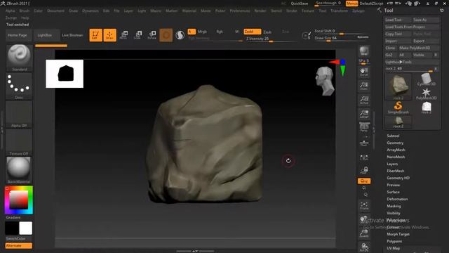Screen dimensions: 449x253
Task: Expand the ArrayMesh section
Action: [396, 150]
